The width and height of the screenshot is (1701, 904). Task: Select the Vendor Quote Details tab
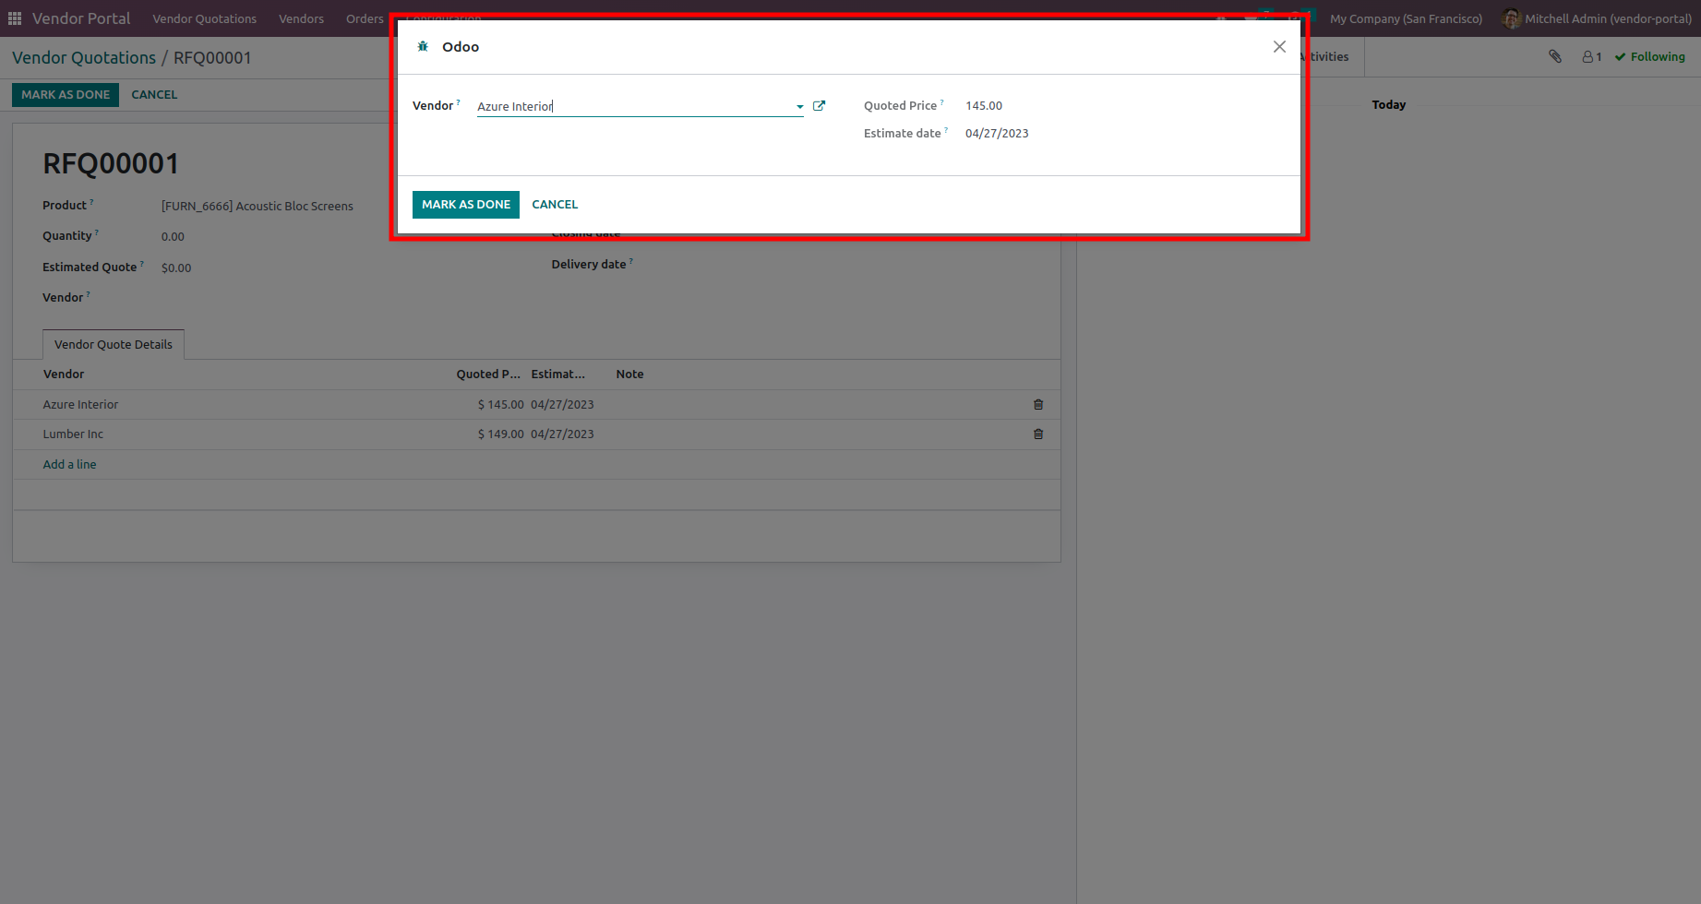click(x=114, y=345)
